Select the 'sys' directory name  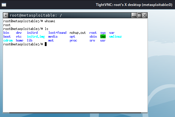(103, 33)
